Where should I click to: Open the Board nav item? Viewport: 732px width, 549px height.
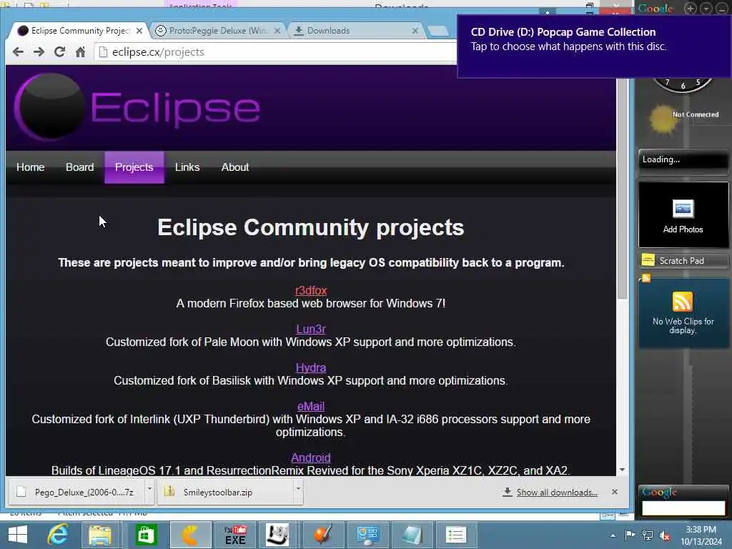(x=80, y=167)
